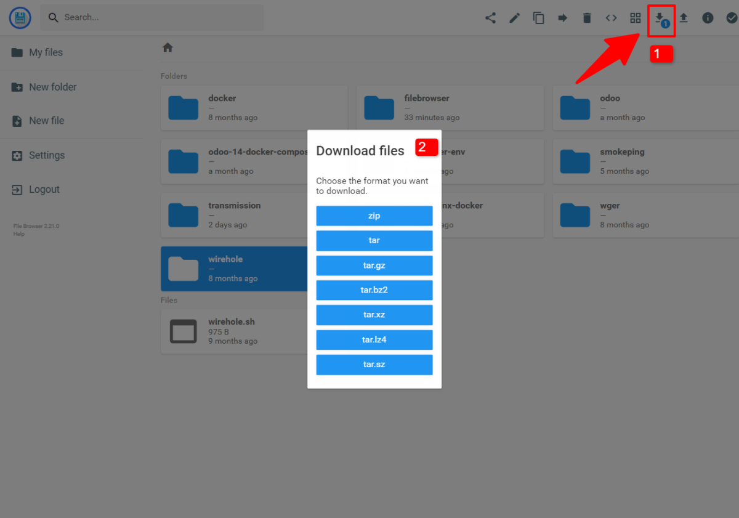Click the shell command icon
The width and height of the screenshot is (739, 518).
(611, 17)
